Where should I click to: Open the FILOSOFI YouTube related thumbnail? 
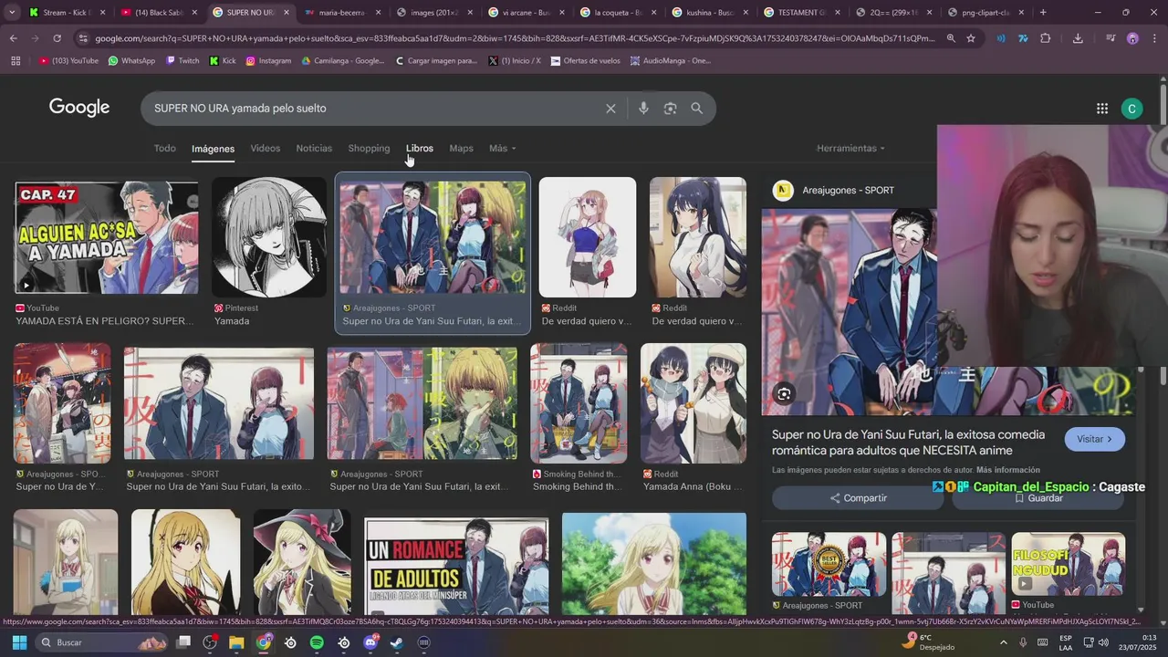coord(1069,564)
